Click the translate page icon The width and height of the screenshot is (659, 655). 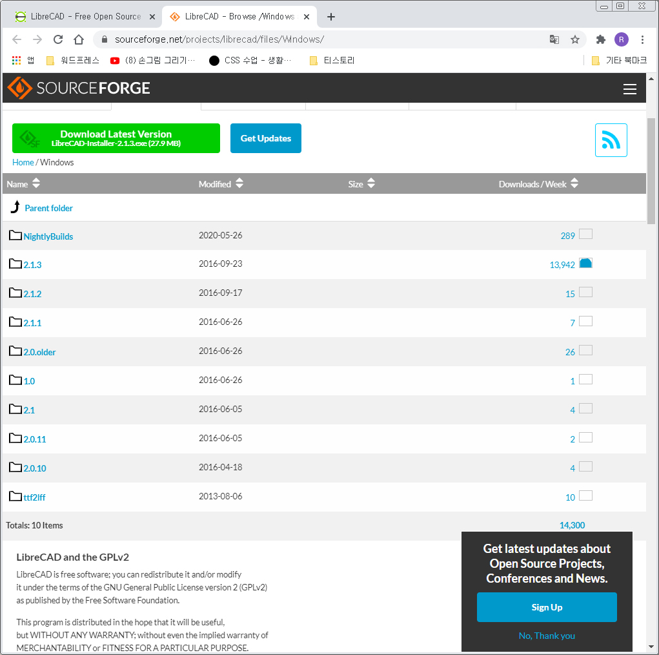(x=554, y=39)
